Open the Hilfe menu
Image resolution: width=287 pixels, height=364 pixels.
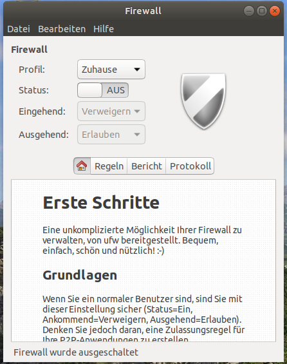tap(104, 29)
